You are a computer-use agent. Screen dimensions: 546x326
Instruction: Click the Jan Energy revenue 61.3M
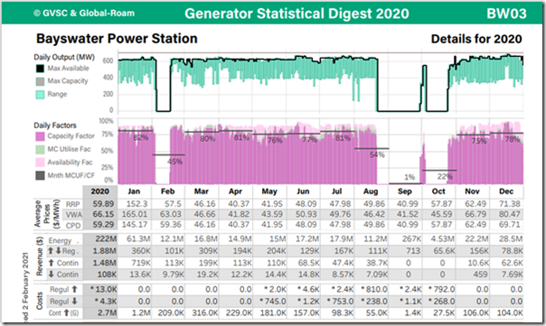tap(138, 239)
